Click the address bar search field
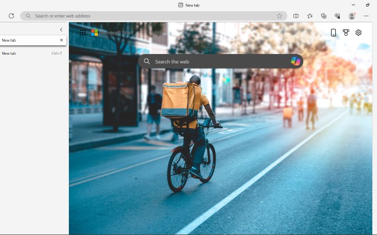377x235 pixels. coord(153,16)
